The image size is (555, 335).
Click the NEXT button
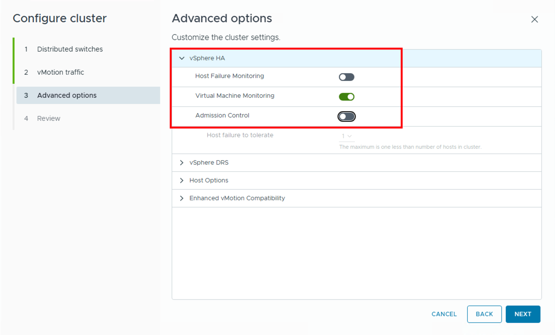(x=523, y=314)
